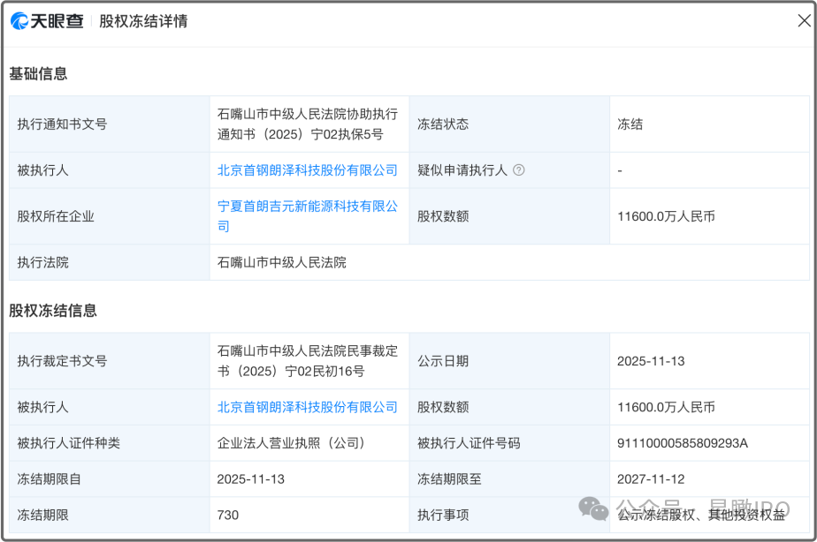Click the 执行裁定书文号 value text
This screenshot has height=542, width=817.
coord(308,361)
